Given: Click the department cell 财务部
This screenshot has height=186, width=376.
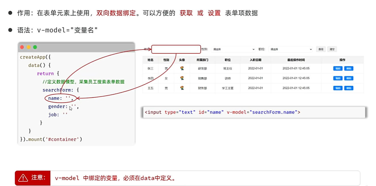Looking at the screenshot, I should pyautogui.click(x=202, y=88).
